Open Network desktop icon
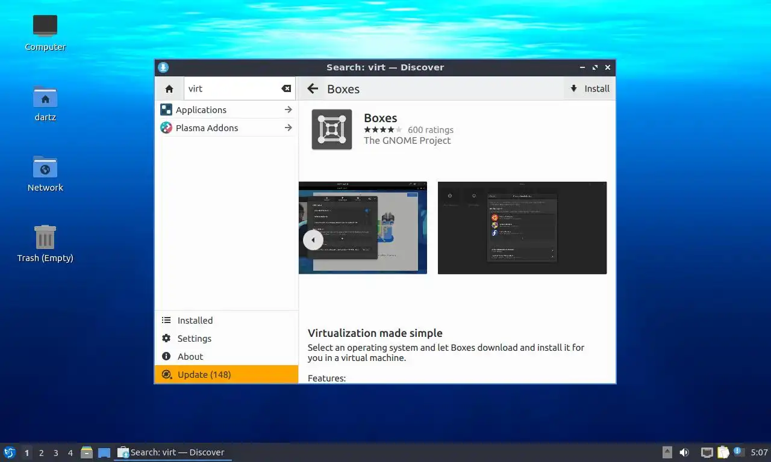 [x=45, y=173]
